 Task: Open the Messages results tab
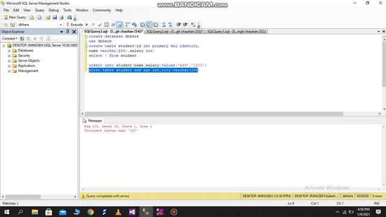(92, 121)
